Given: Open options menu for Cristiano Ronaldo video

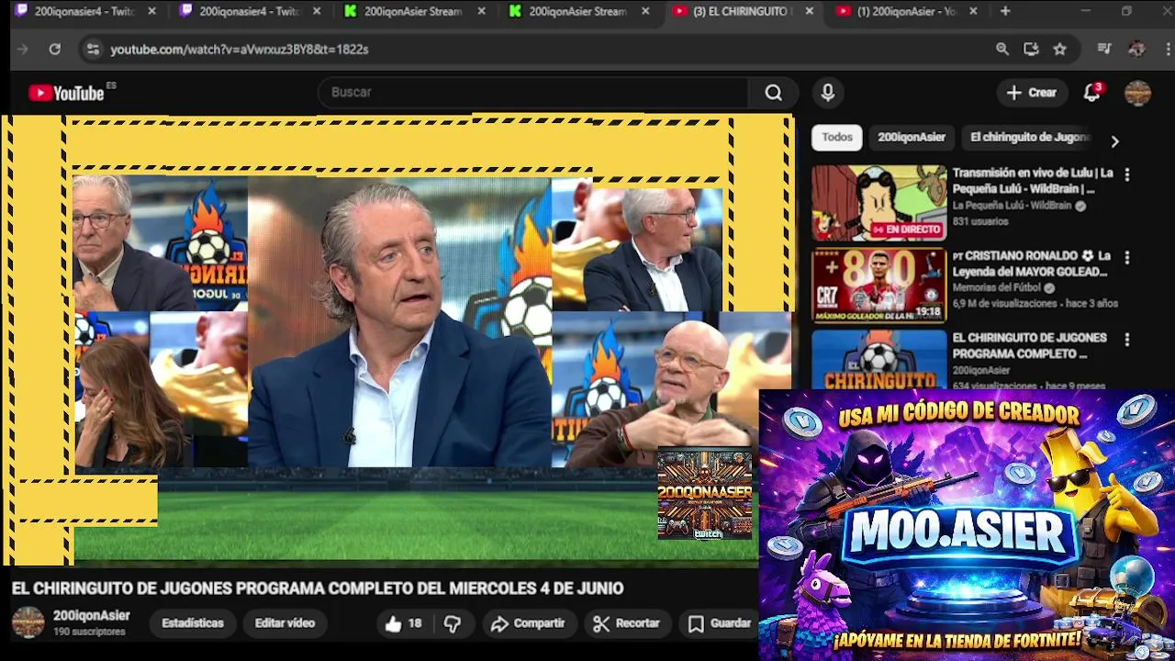Looking at the screenshot, I should point(1127,257).
